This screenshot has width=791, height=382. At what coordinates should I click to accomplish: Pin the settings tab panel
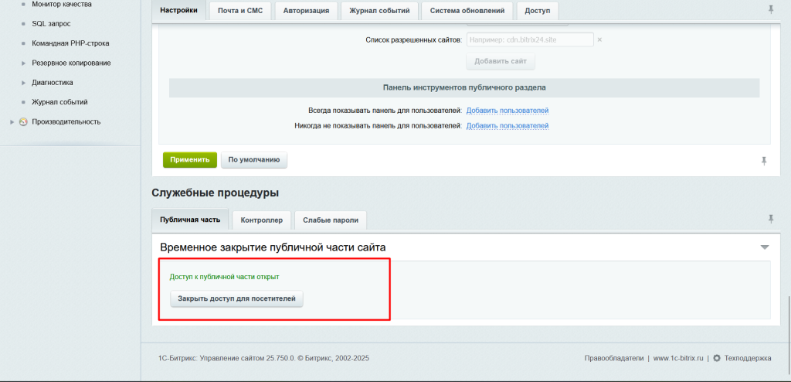(771, 9)
